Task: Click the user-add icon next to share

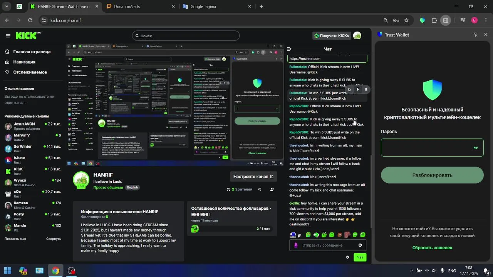Action: pos(272,189)
